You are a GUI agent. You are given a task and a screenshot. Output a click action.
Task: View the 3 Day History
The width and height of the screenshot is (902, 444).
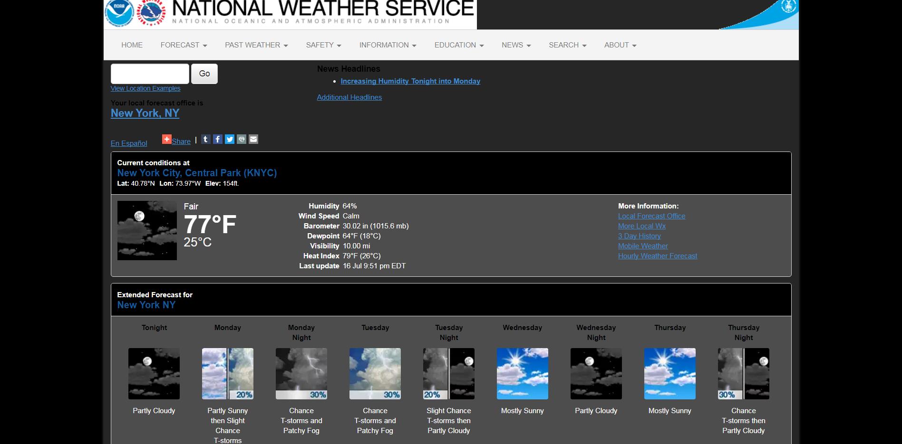pyautogui.click(x=639, y=236)
